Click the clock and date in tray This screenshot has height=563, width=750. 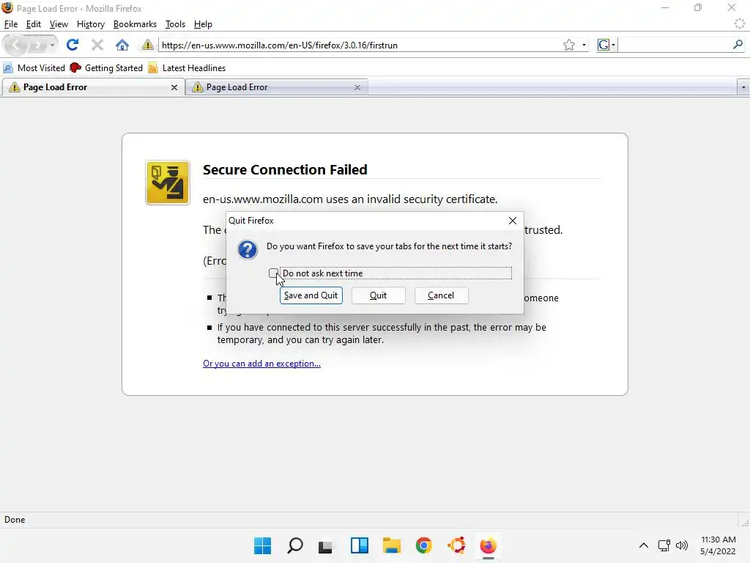click(x=718, y=545)
